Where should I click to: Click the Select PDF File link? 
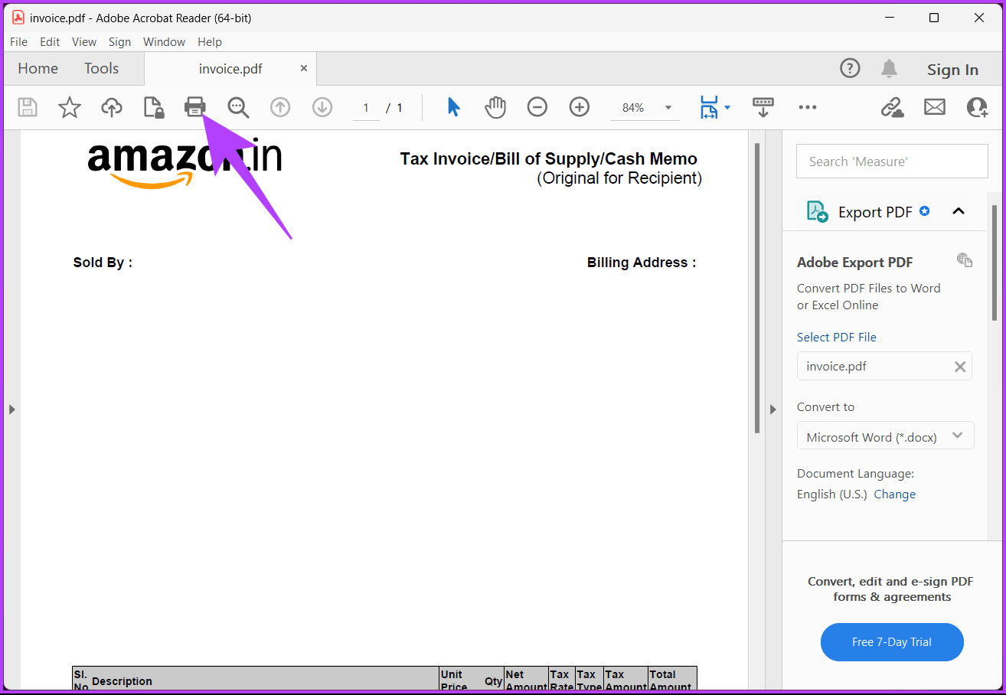(836, 337)
